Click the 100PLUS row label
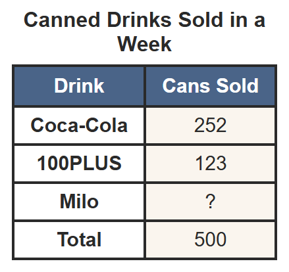Screen dimensions: 289x272 click(x=79, y=163)
